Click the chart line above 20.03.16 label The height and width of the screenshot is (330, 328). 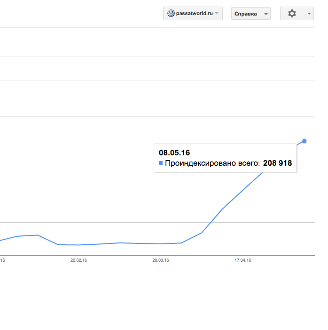(x=161, y=244)
